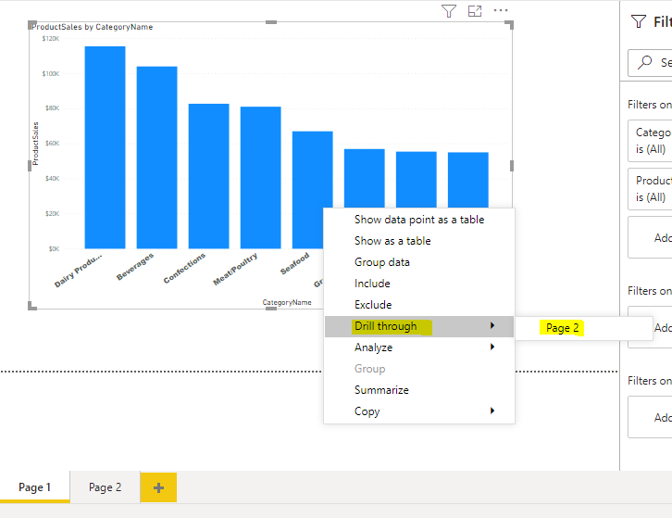Switch to the Page 2 tab
Image resolution: width=672 pixels, height=518 pixels.
(105, 487)
